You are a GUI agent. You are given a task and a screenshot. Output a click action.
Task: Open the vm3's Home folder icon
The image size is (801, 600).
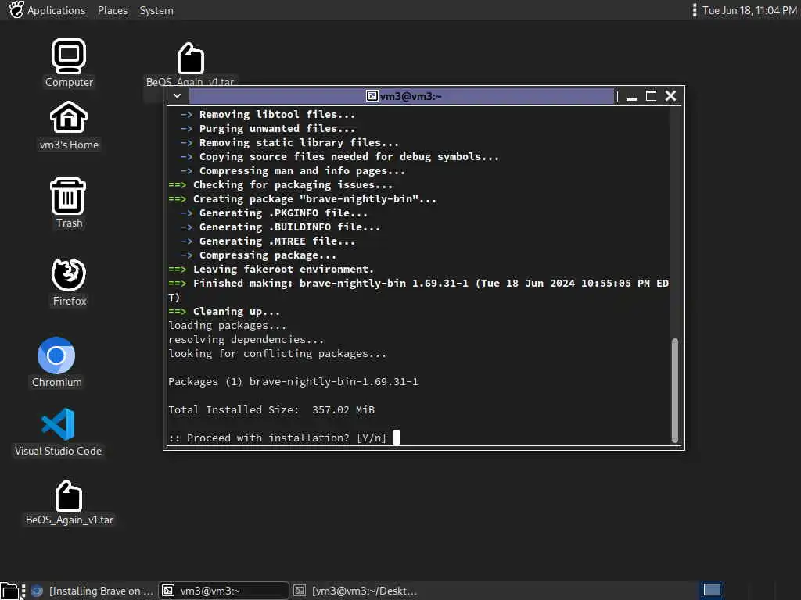click(69, 126)
